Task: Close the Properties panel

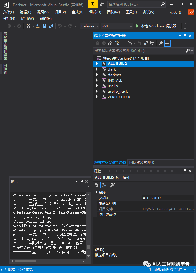Action: (190, 171)
